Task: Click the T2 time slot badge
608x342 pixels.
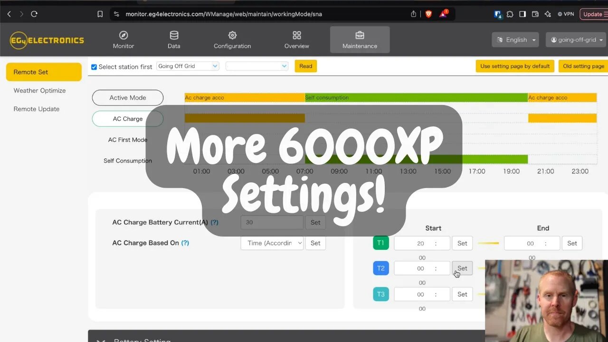Action: pyautogui.click(x=381, y=268)
